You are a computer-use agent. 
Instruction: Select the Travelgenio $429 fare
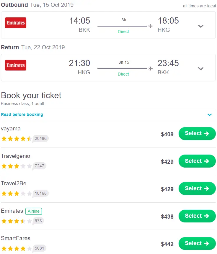point(197,161)
